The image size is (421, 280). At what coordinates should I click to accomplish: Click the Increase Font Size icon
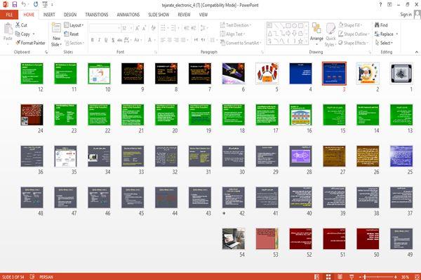[138, 28]
